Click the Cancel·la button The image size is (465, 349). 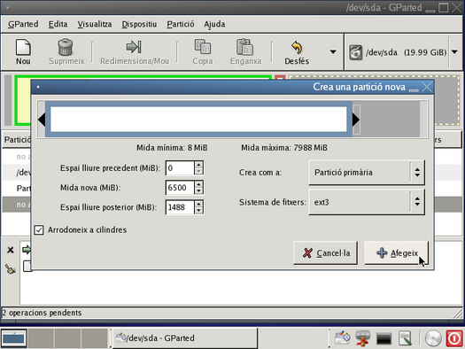pos(325,253)
